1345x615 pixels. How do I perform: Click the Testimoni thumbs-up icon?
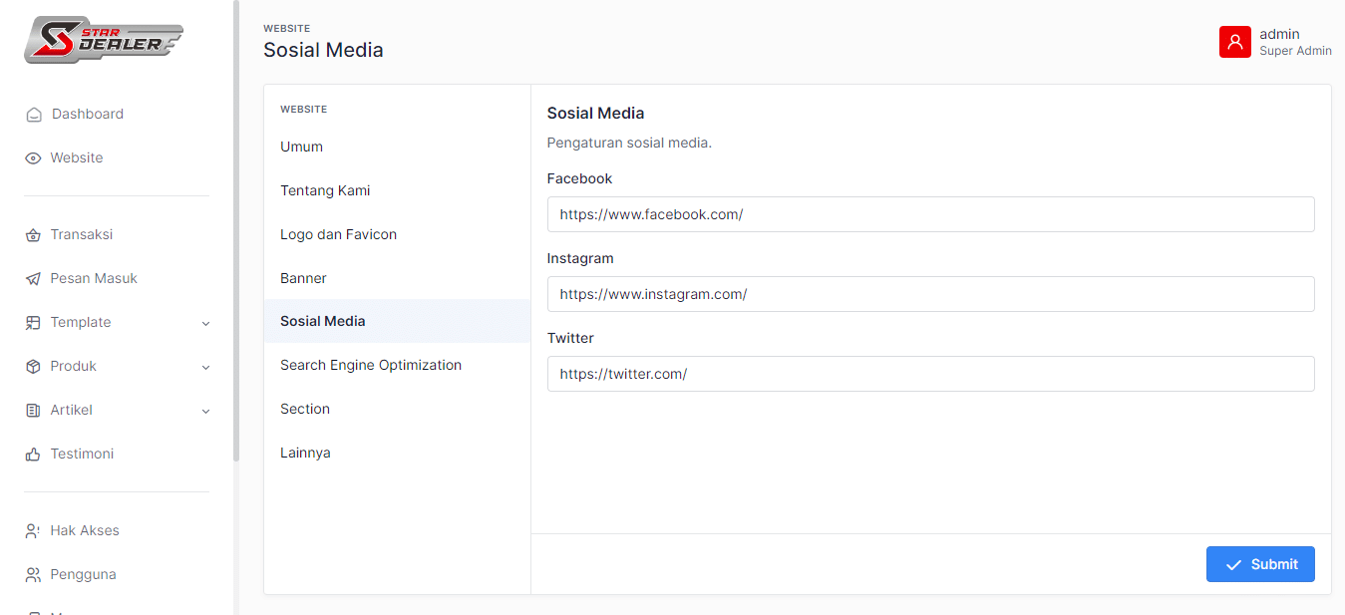[33, 455]
